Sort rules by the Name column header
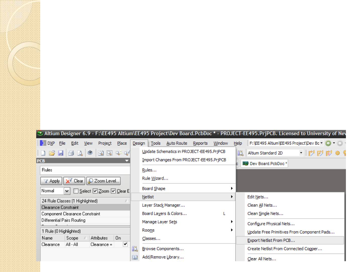Image resolution: width=362 pixels, height=272 pixels. click(x=53, y=238)
